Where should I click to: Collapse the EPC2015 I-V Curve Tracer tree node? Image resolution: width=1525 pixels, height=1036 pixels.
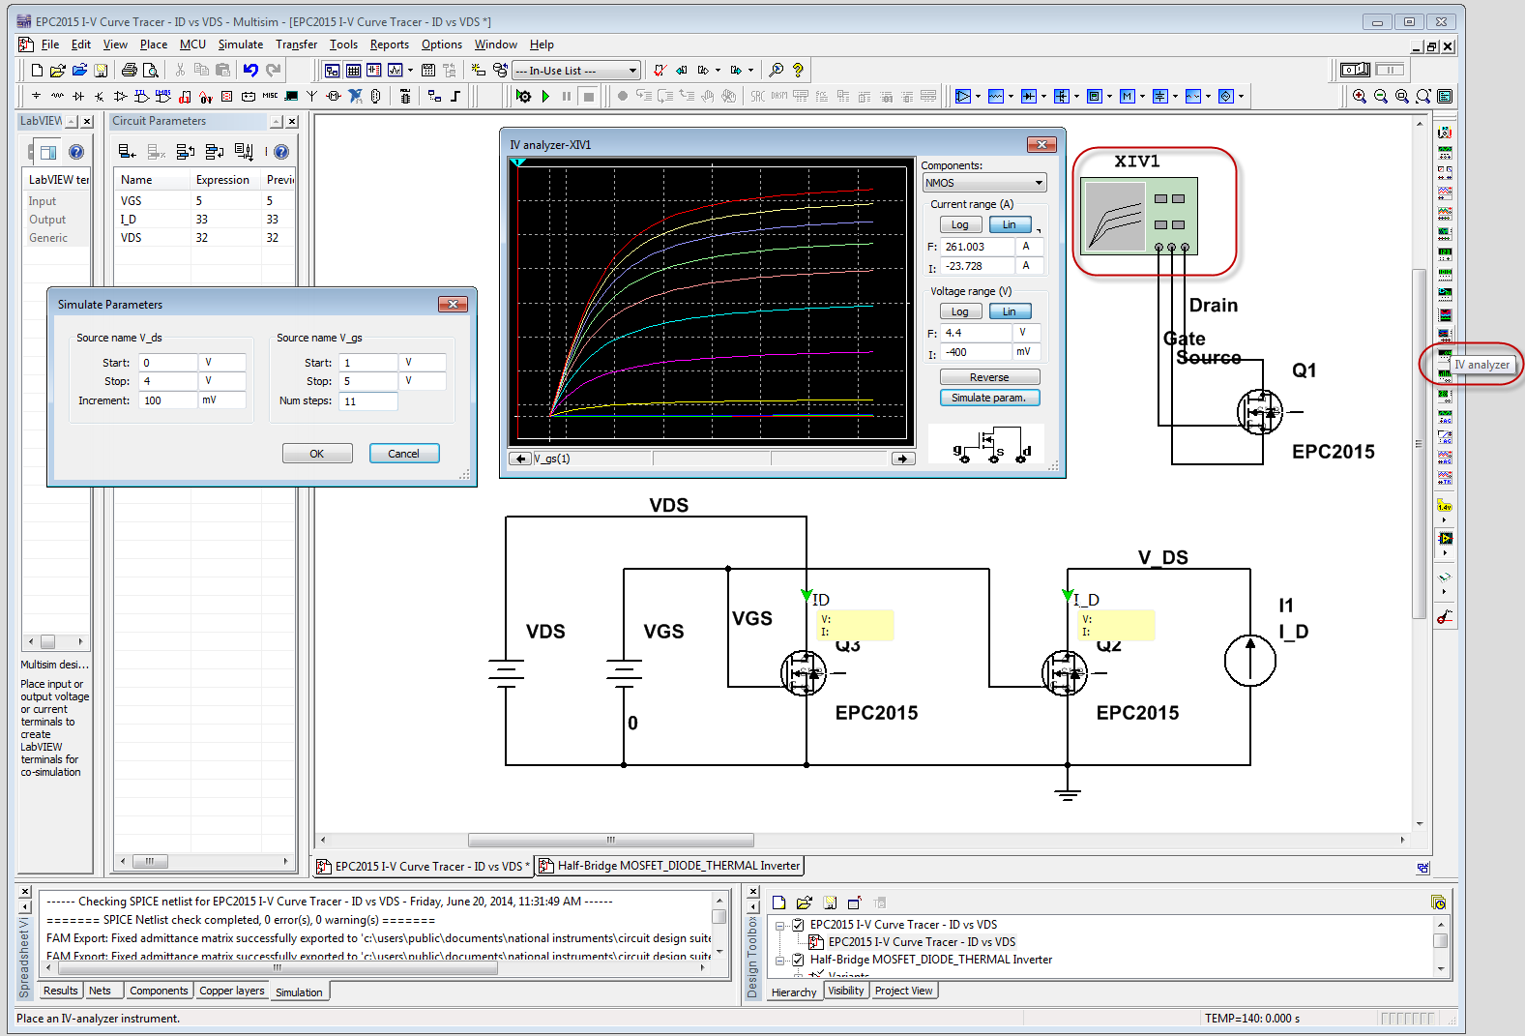point(779,925)
